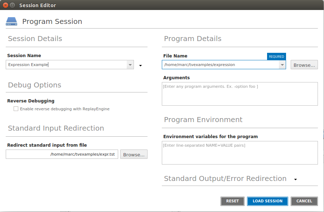Close the Session Editor window
Screen dimensions: 324x212
tap(5, 5)
